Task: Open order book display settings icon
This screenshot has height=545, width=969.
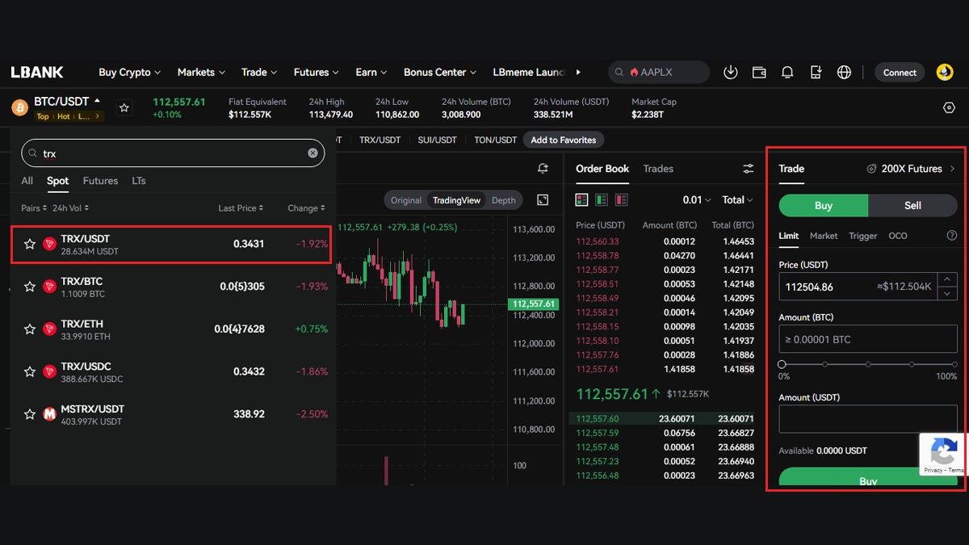Action: (749, 169)
